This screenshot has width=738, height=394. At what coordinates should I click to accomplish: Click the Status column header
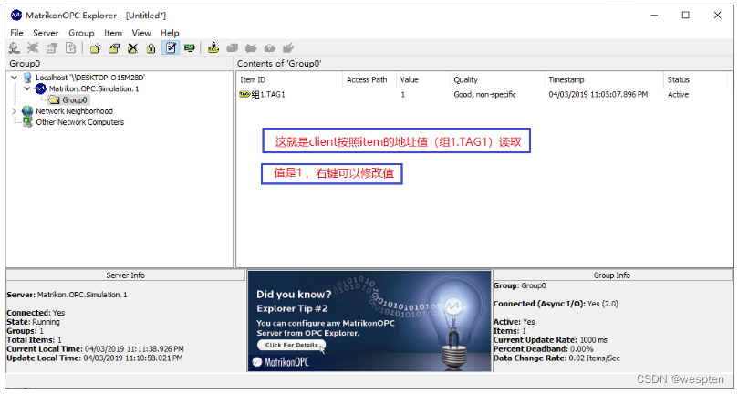click(x=695, y=80)
